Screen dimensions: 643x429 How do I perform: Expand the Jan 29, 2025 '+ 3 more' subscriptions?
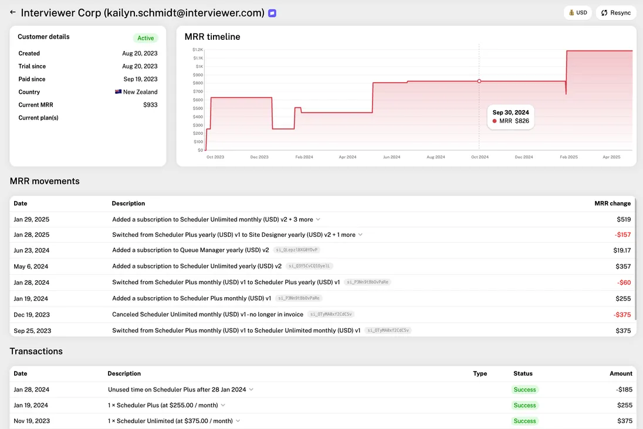tap(318, 220)
